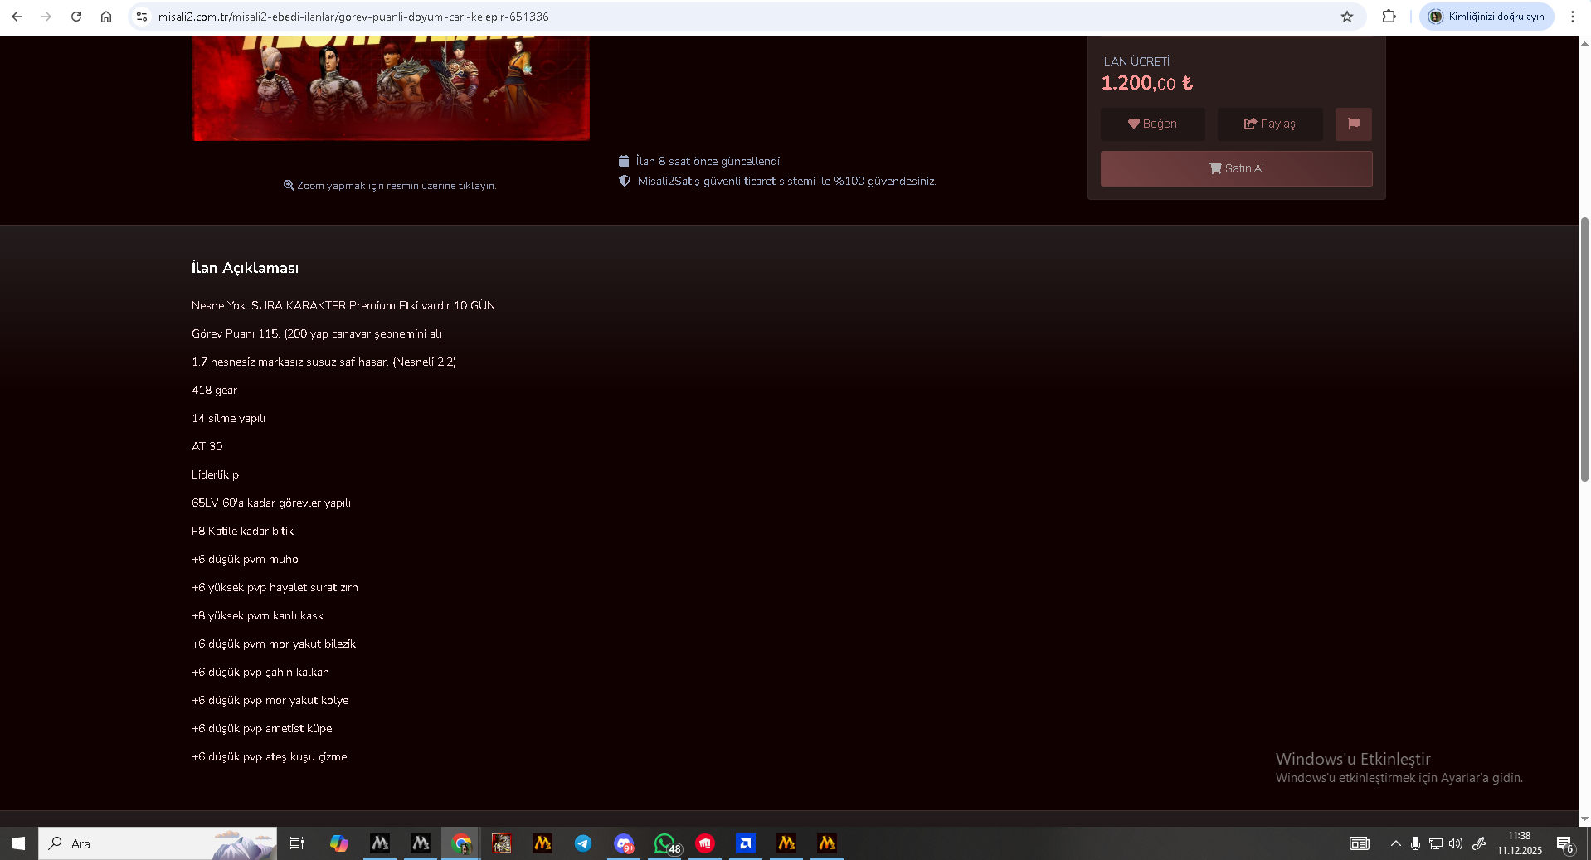The image size is (1591, 860).
Task: Reload the current page
Action: tap(76, 17)
